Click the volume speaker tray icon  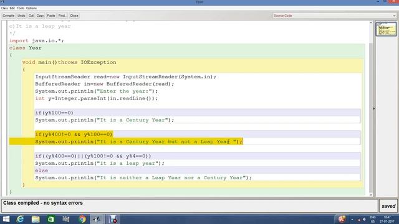point(364,220)
